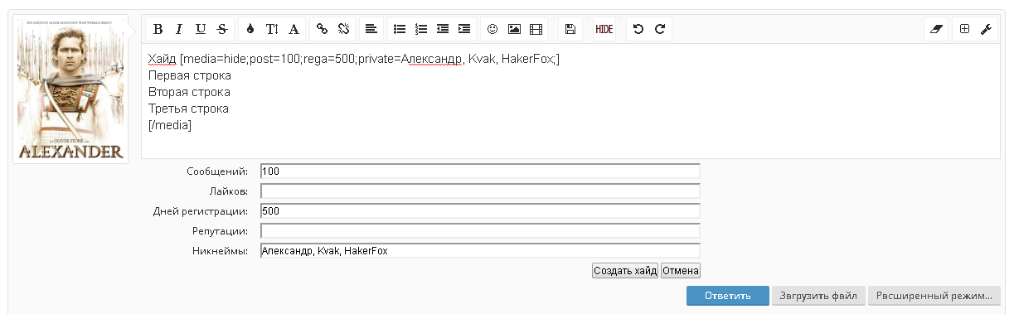Open the font size menu
This screenshot has width=1014, height=314.
click(x=272, y=29)
